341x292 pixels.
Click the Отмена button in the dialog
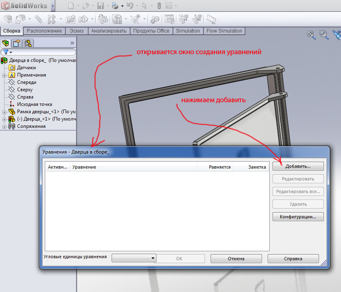click(236, 259)
